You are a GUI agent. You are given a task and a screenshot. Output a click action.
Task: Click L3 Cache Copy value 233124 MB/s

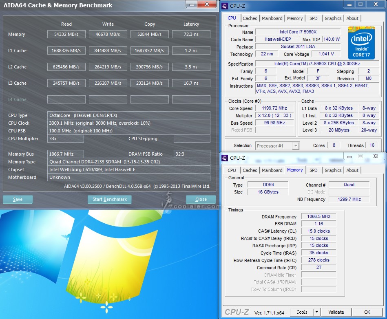pos(150,83)
